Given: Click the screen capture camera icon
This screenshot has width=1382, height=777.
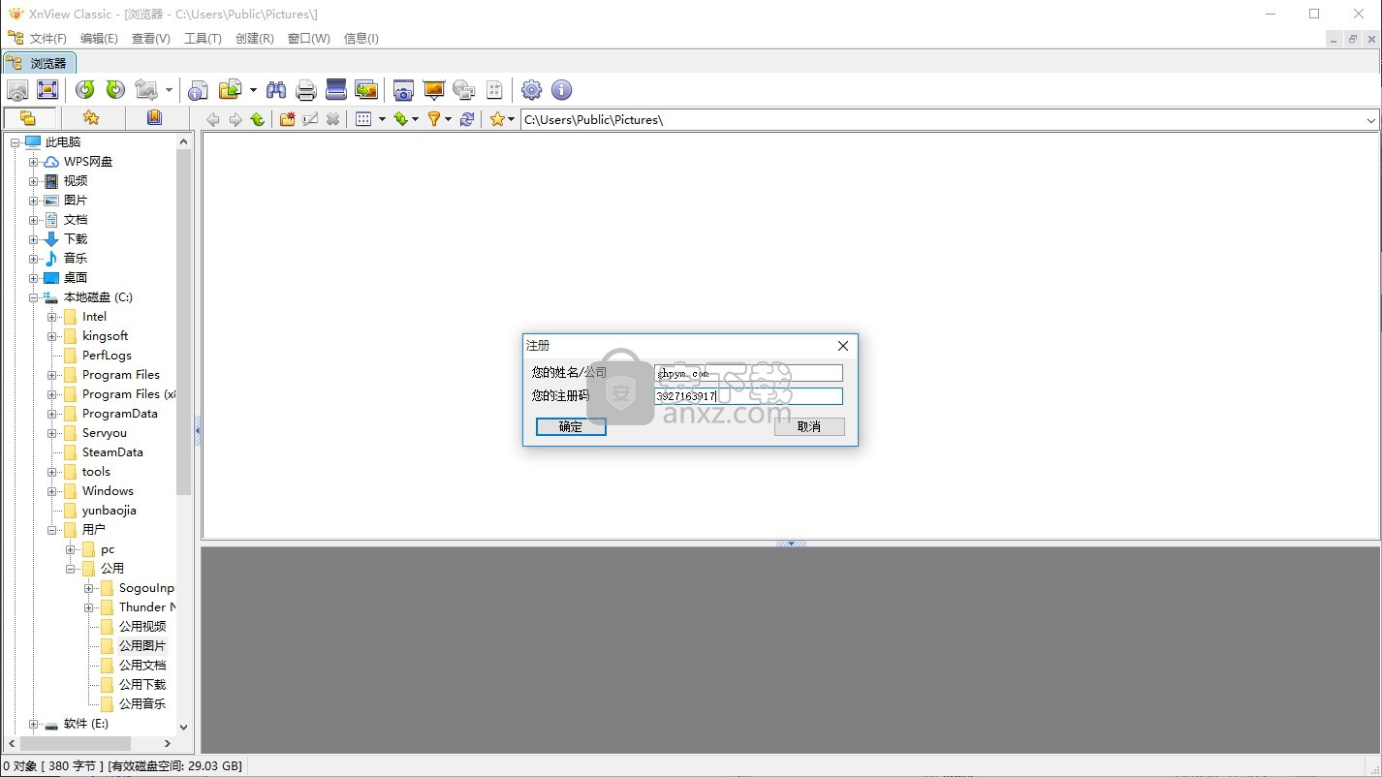Looking at the screenshot, I should click(403, 90).
